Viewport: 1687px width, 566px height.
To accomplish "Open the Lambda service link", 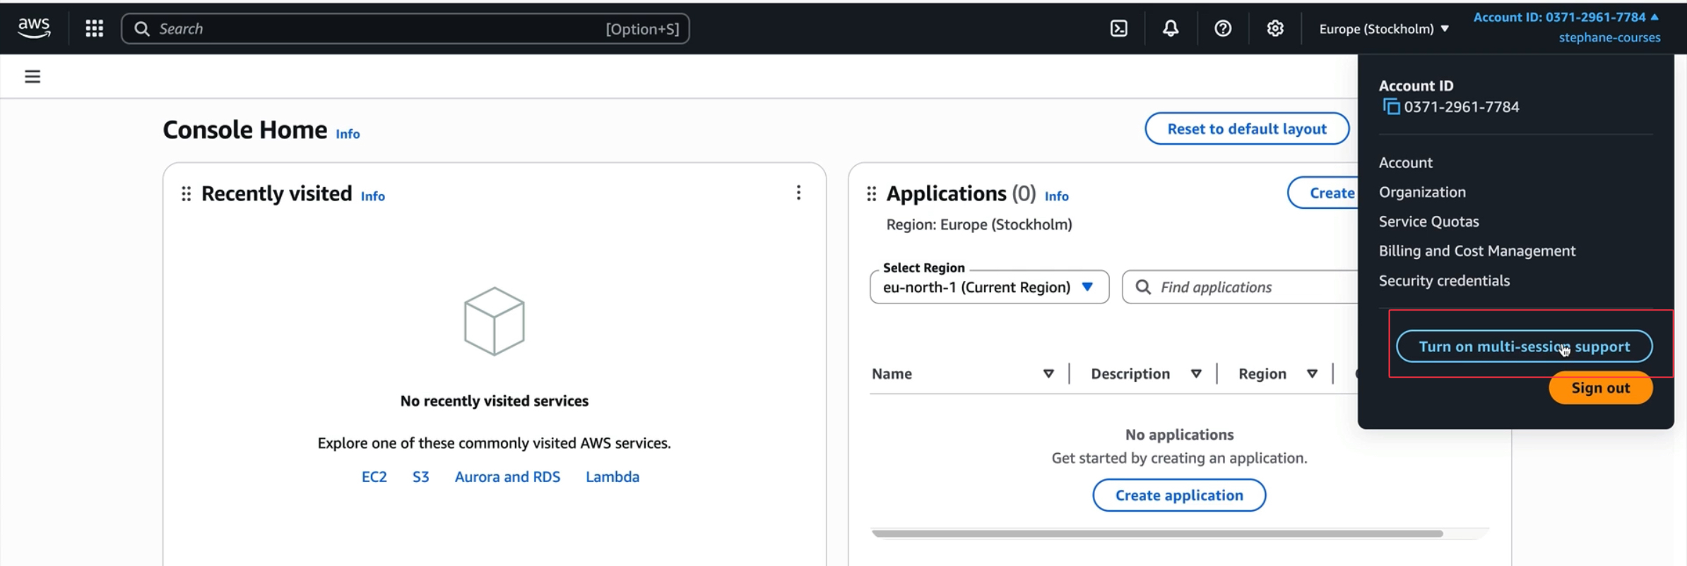I will click(x=612, y=477).
